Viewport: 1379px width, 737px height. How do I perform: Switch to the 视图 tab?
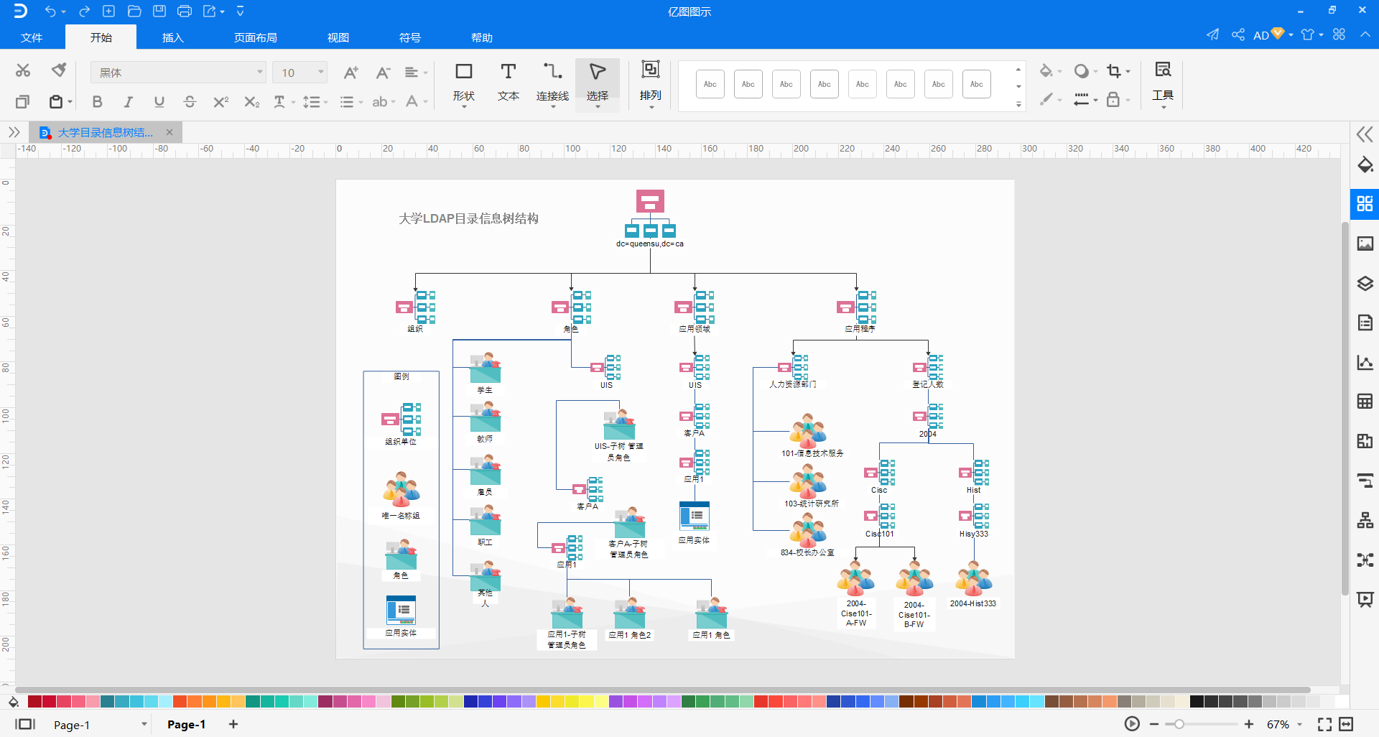coord(338,37)
